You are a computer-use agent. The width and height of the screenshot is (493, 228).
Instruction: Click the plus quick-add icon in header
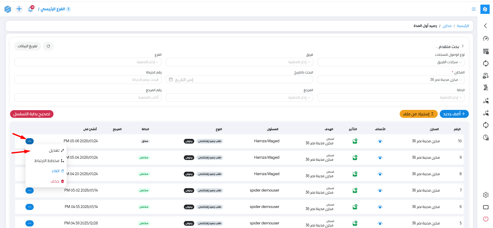19,9
